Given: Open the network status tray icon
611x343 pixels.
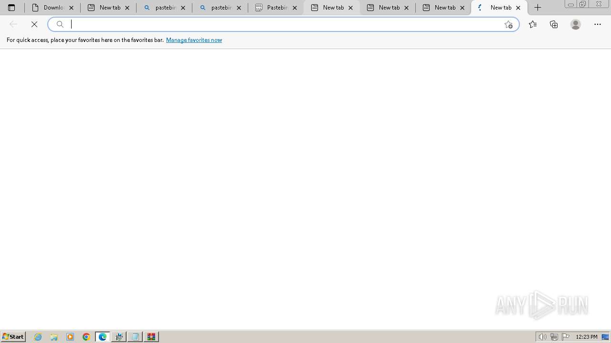Looking at the screenshot, I should tap(554, 337).
